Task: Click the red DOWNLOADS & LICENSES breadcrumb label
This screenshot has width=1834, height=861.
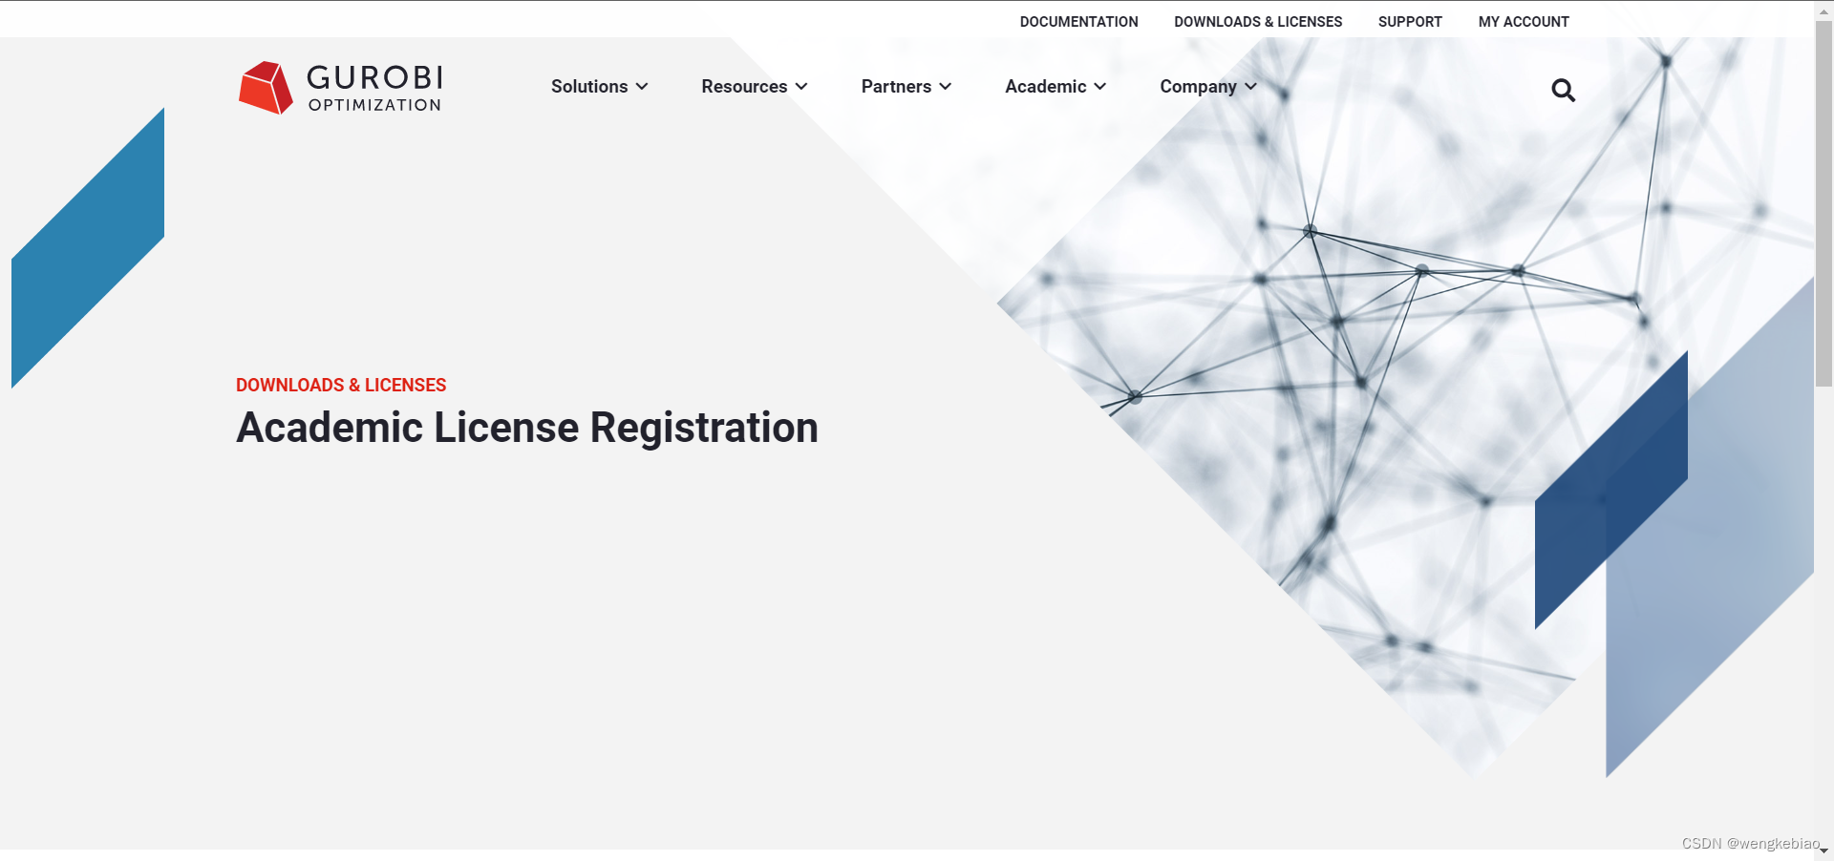Action: click(341, 385)
